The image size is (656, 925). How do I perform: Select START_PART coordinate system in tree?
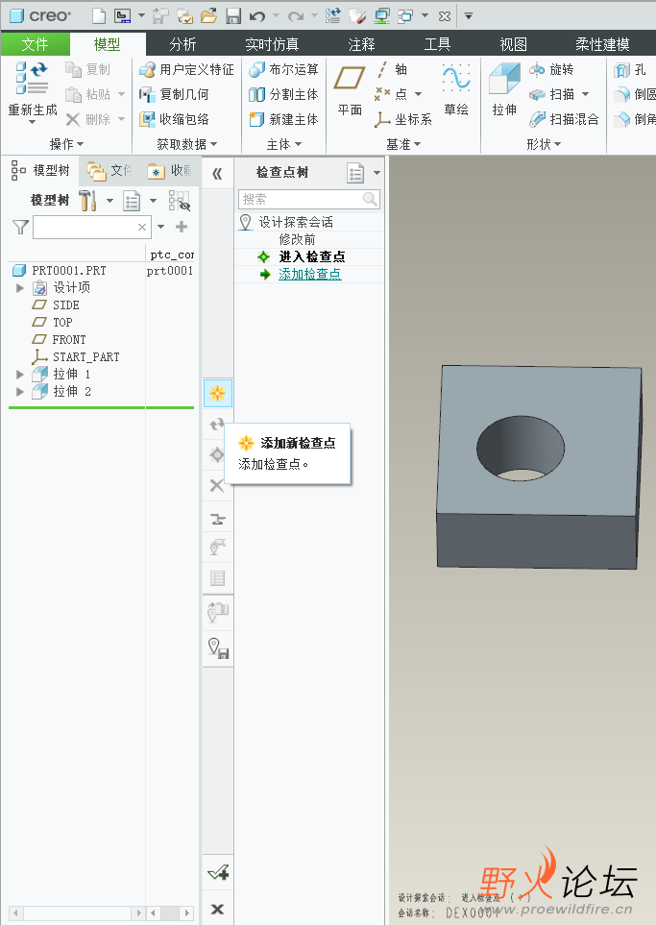click(86, 357)
